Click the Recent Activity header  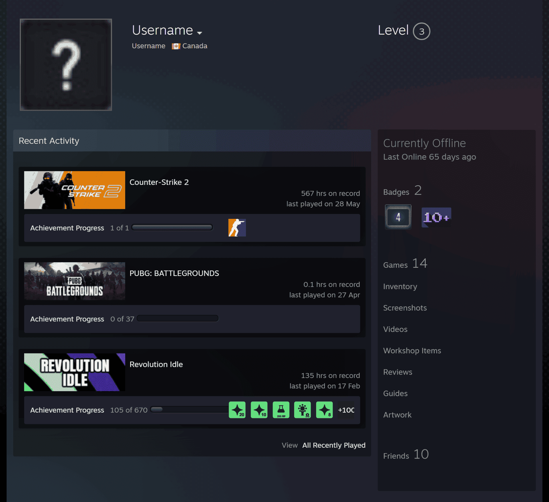tap(192, 141)
